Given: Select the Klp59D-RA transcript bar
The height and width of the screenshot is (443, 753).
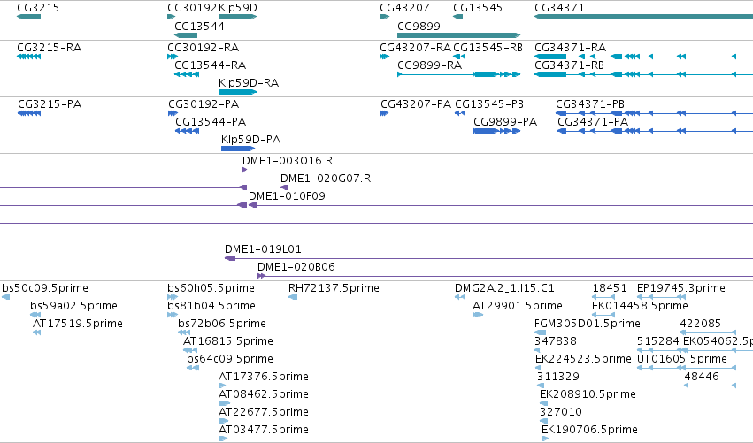Looking at the screenshot, I should pos(238,92).
